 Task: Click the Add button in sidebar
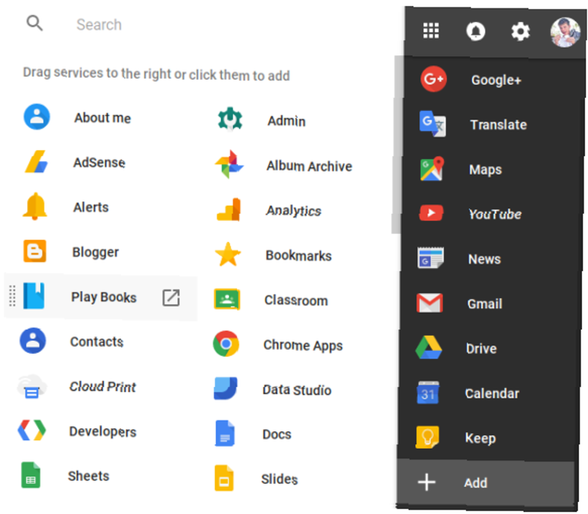tap(486, 482)
